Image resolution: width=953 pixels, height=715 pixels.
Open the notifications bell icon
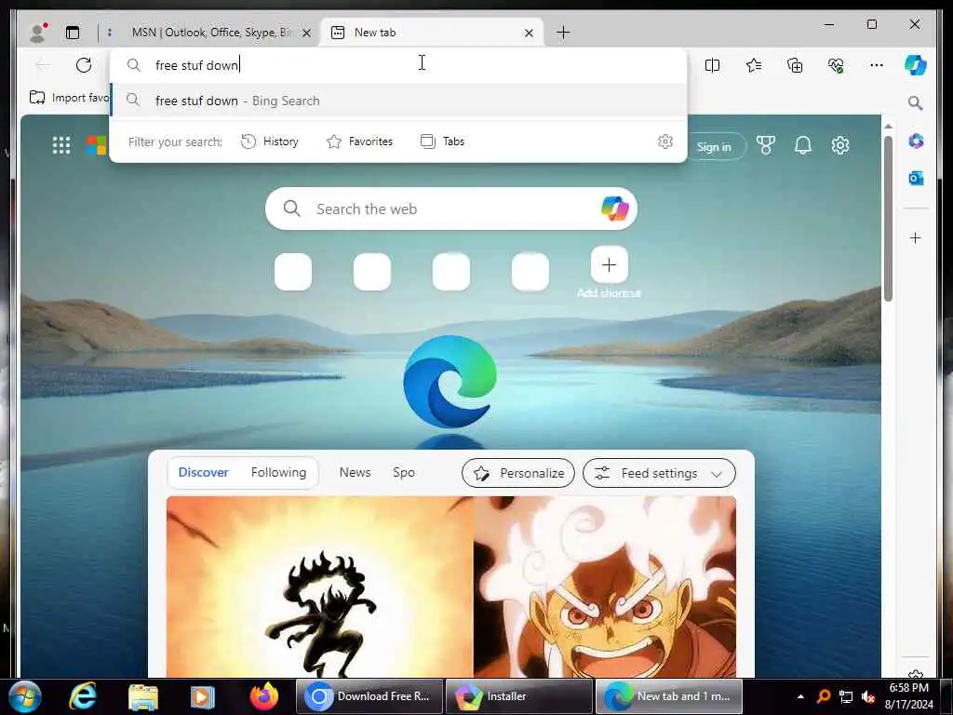point(803,145)
